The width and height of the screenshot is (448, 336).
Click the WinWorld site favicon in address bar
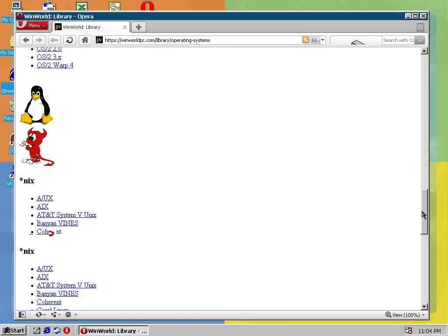99,40
